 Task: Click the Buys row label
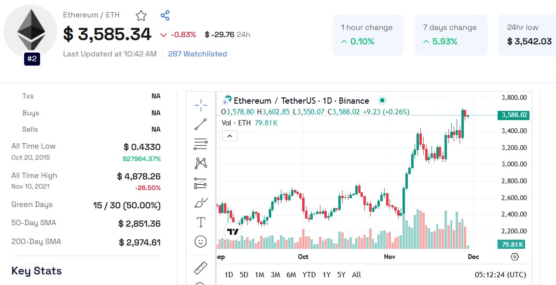point(30,113)
